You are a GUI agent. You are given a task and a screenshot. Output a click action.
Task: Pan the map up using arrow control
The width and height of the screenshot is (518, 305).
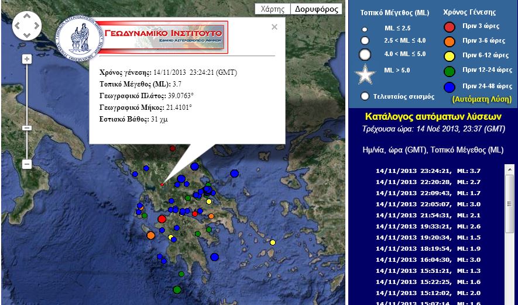(x=26, y=18)
